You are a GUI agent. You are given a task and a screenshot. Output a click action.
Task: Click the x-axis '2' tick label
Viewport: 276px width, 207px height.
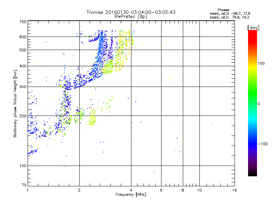coord(79,190)
